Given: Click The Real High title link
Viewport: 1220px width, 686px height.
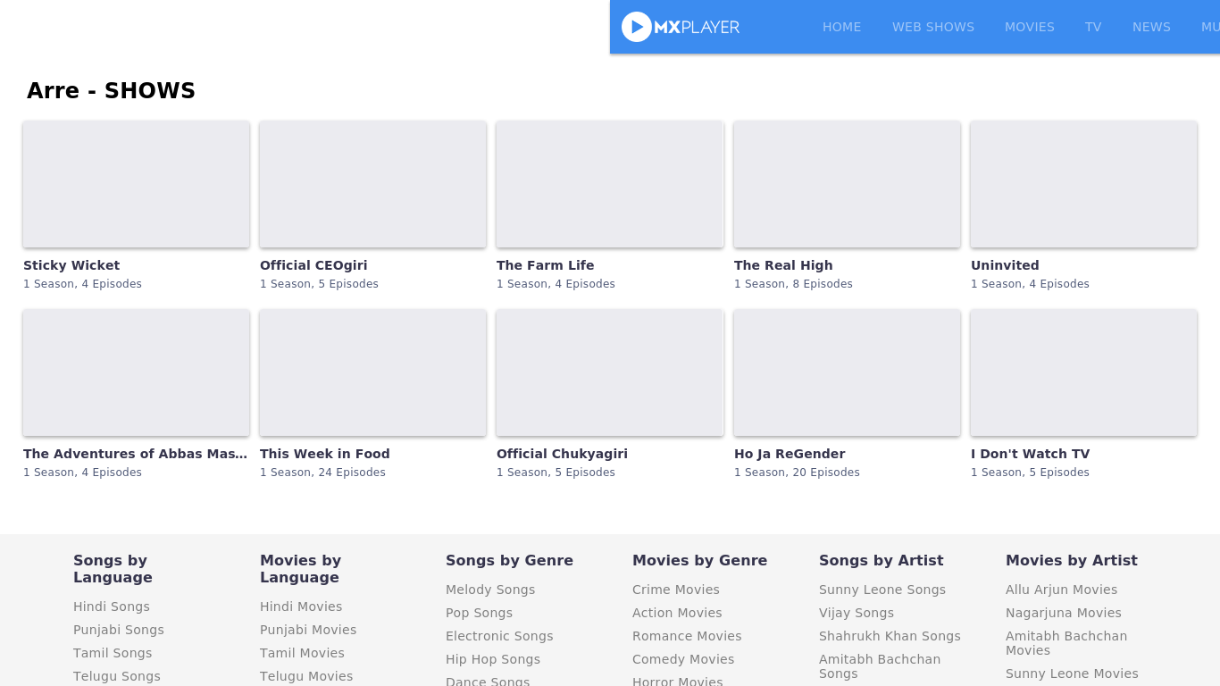Looking at the screenshot, I should point(782,265).
